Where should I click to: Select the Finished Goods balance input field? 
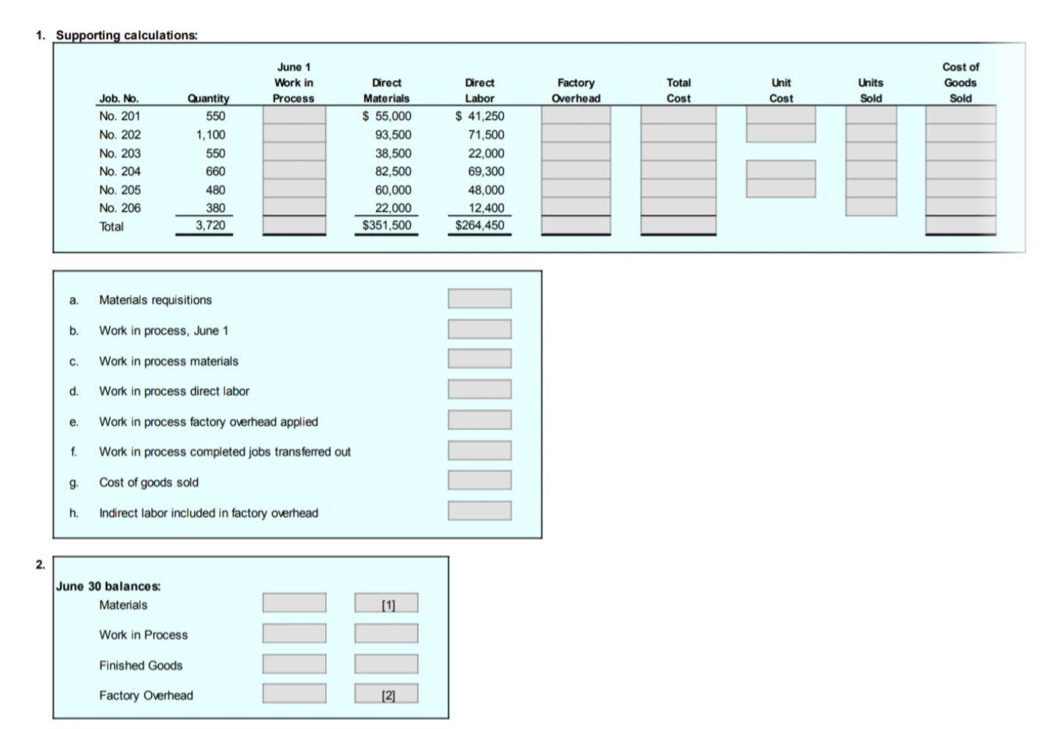pos(294,663)
